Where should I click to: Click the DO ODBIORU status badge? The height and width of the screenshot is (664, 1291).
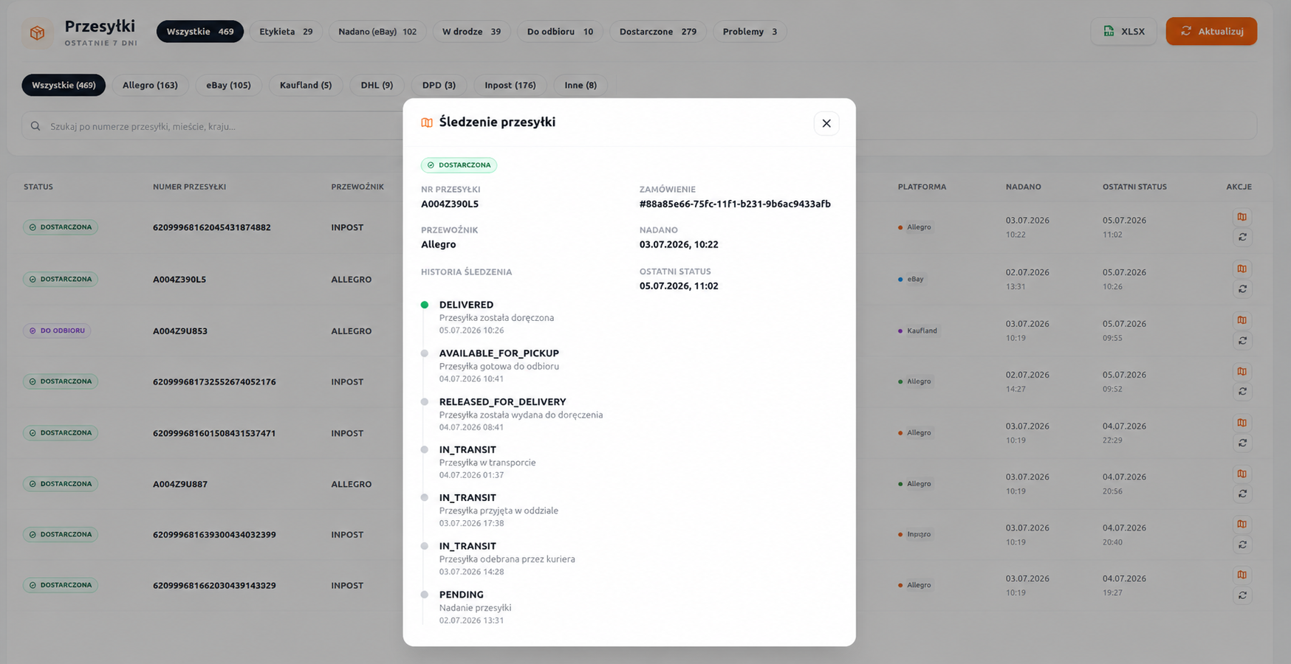57,331
